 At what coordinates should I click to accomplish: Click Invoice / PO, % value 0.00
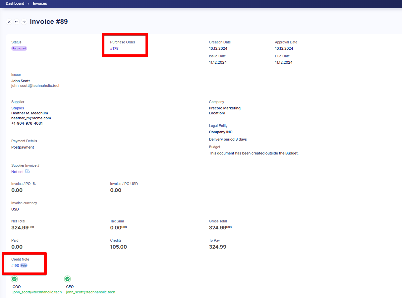coord(17,190)
